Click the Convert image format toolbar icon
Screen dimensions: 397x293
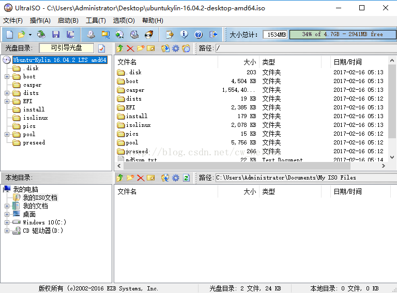pos(105,35)
